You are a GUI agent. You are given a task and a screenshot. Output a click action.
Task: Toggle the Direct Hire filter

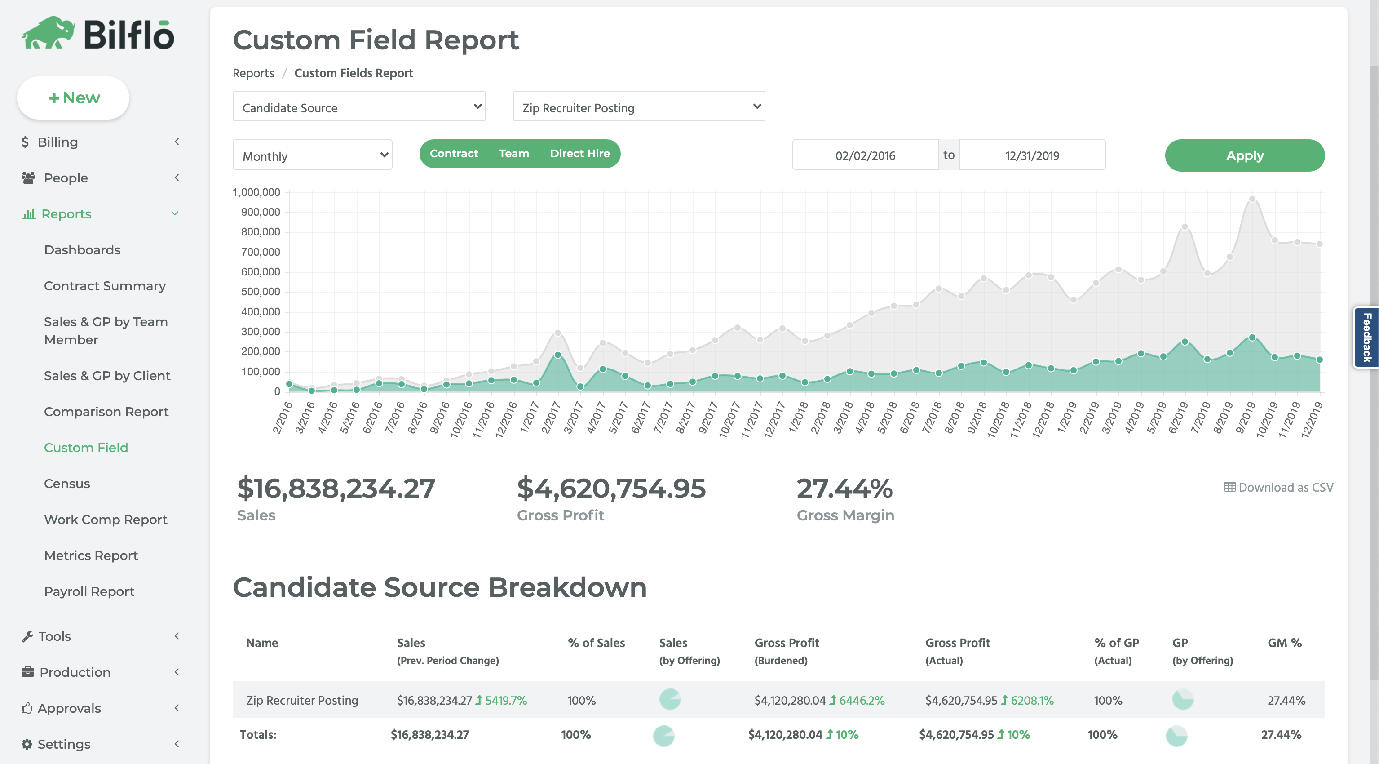[x=580, y=154]
